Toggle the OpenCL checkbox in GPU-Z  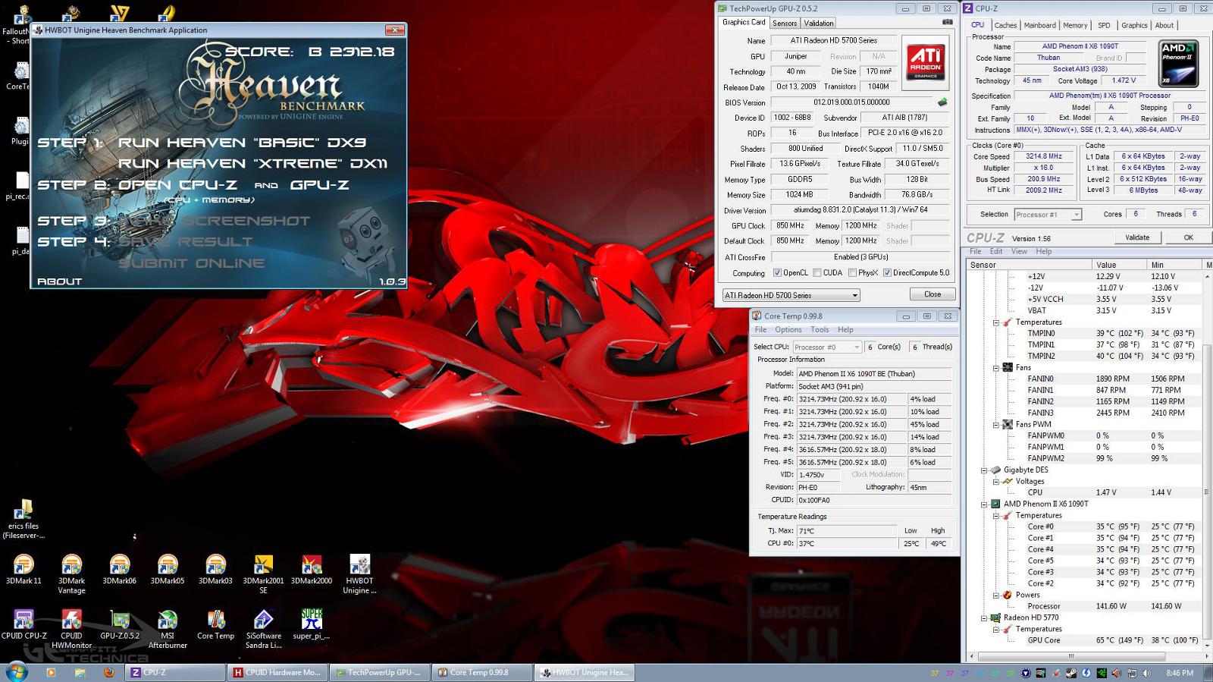(777, 273)
